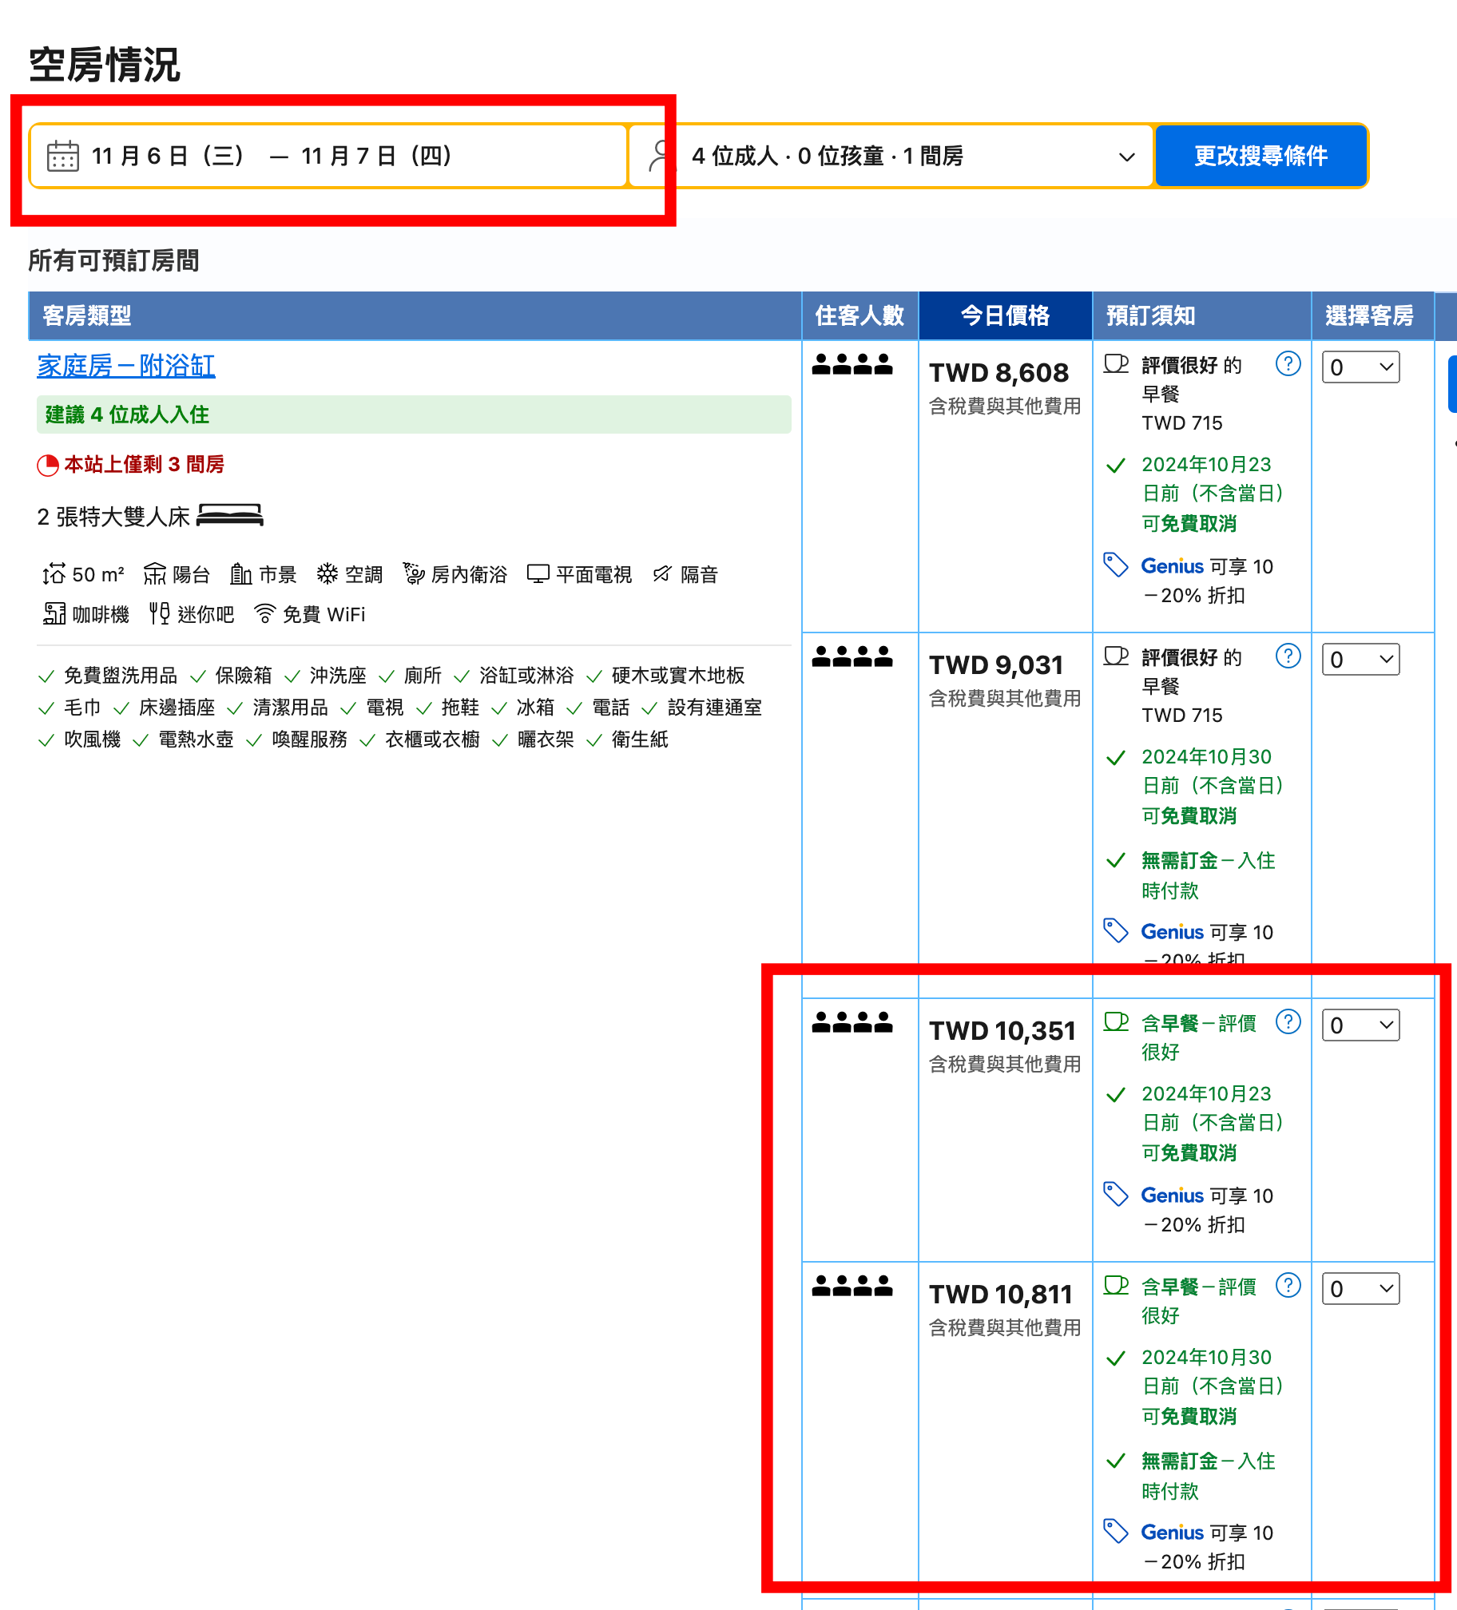This screenshot has height=1610, width=1457.
Task: Click Genius tag icon in first price row
Action: (1115, 565)
